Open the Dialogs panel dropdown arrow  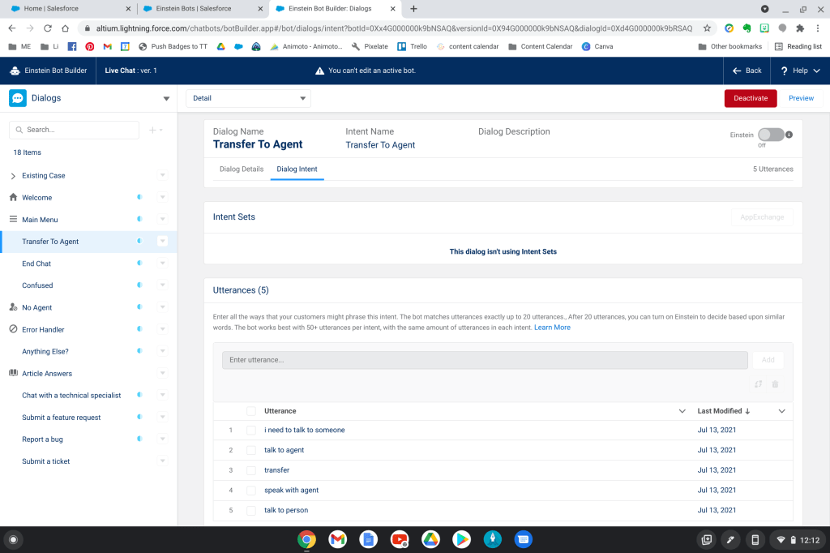click(x=166, y=99)
